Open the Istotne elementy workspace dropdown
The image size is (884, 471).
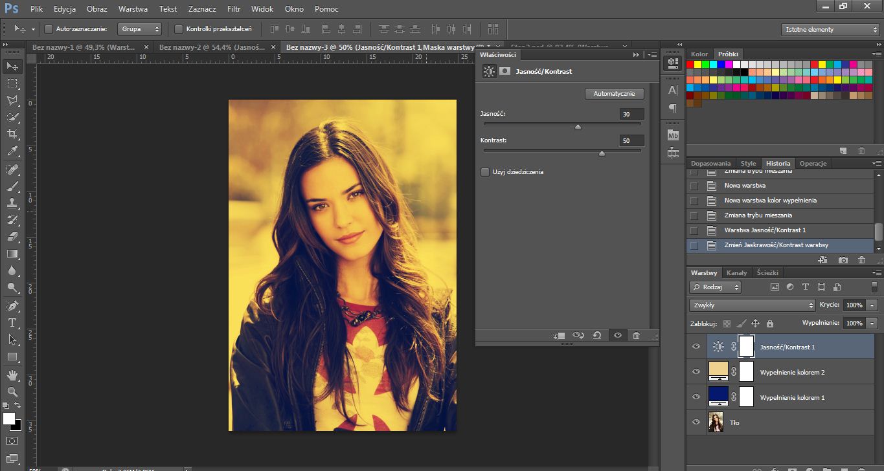pos(830,30)
